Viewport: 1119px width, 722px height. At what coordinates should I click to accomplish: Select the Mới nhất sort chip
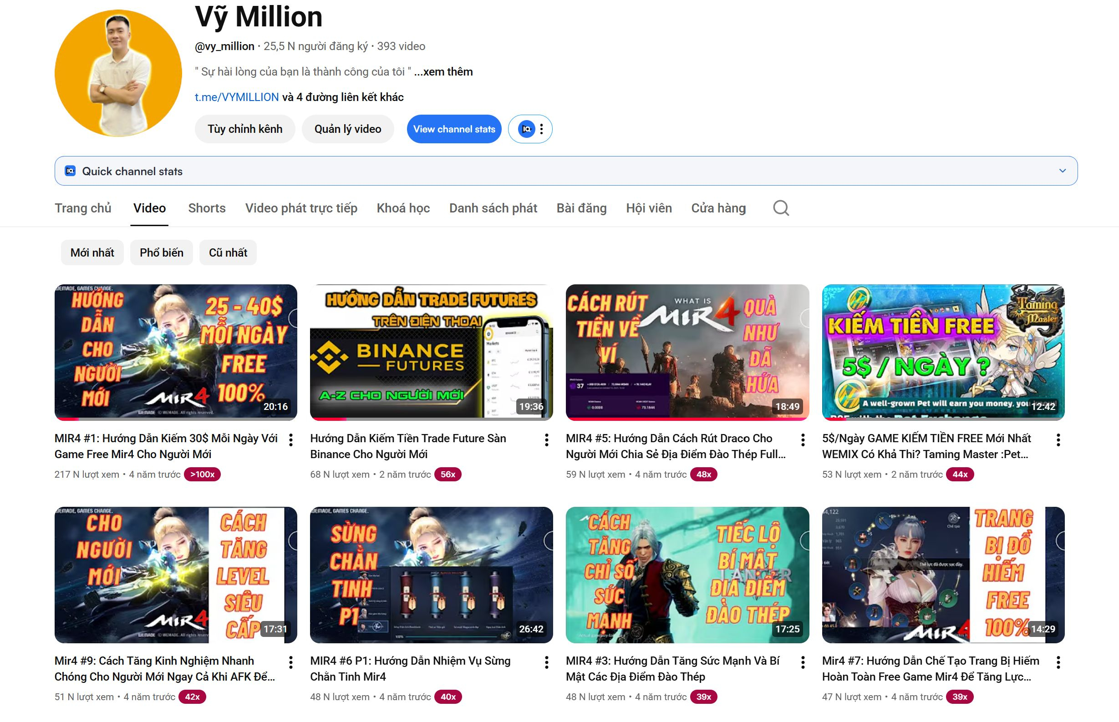(x=92, y=252)
